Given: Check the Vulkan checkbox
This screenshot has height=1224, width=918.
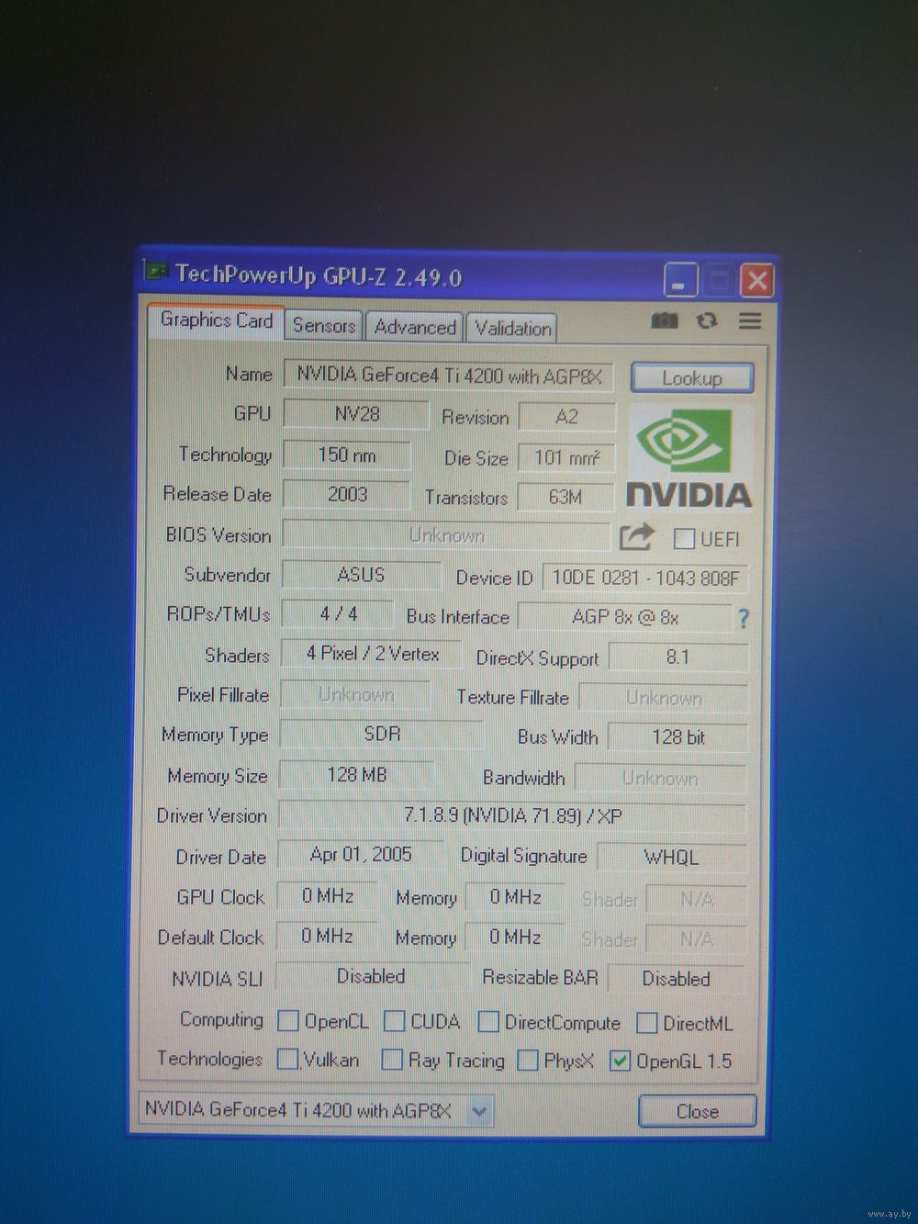Looking at the screenshot, I should point(288,1060).
